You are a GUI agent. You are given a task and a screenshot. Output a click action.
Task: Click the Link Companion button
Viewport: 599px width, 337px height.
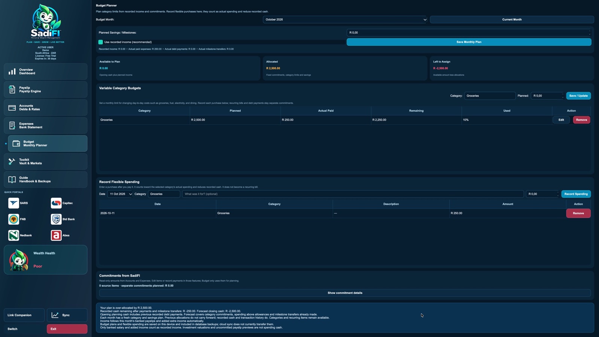[x=24, y=315]
